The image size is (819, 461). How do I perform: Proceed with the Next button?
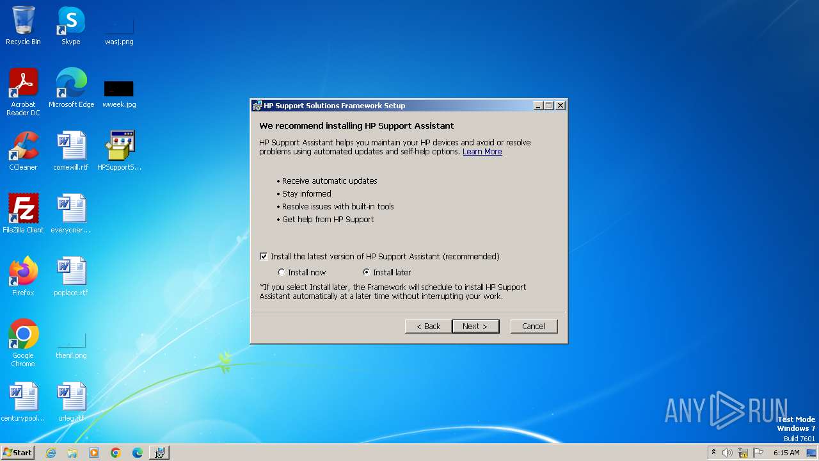click(x=475, y=327)
